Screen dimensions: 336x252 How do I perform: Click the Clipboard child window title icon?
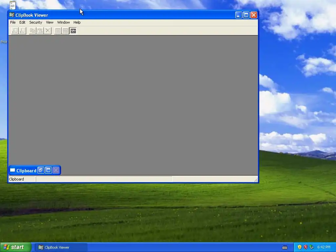[12, 170]
